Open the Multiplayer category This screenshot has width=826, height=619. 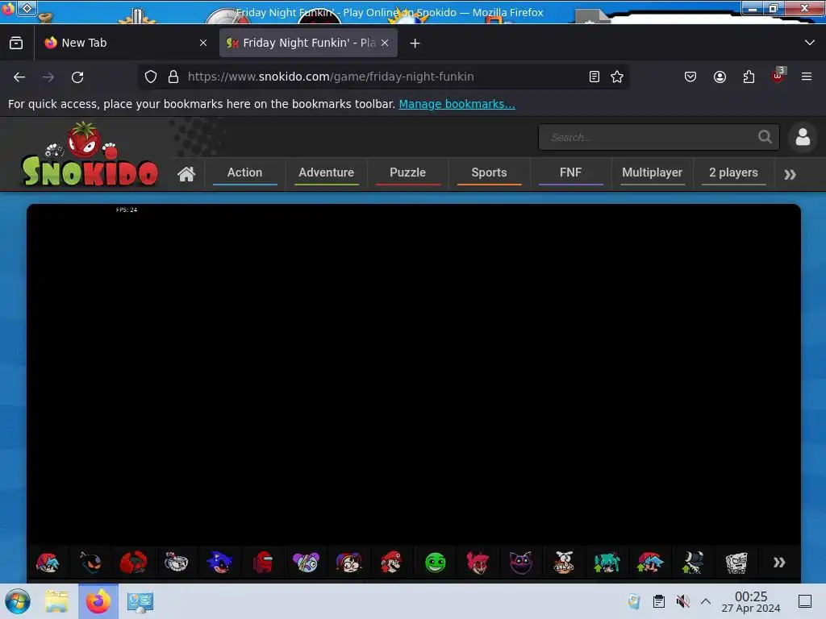point(652,172)
